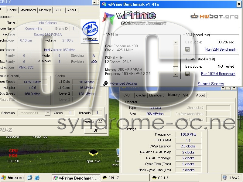The image size is (243, 182).
Task: Click the memory Size value 256 MBytes
Action: pos(155,114)
